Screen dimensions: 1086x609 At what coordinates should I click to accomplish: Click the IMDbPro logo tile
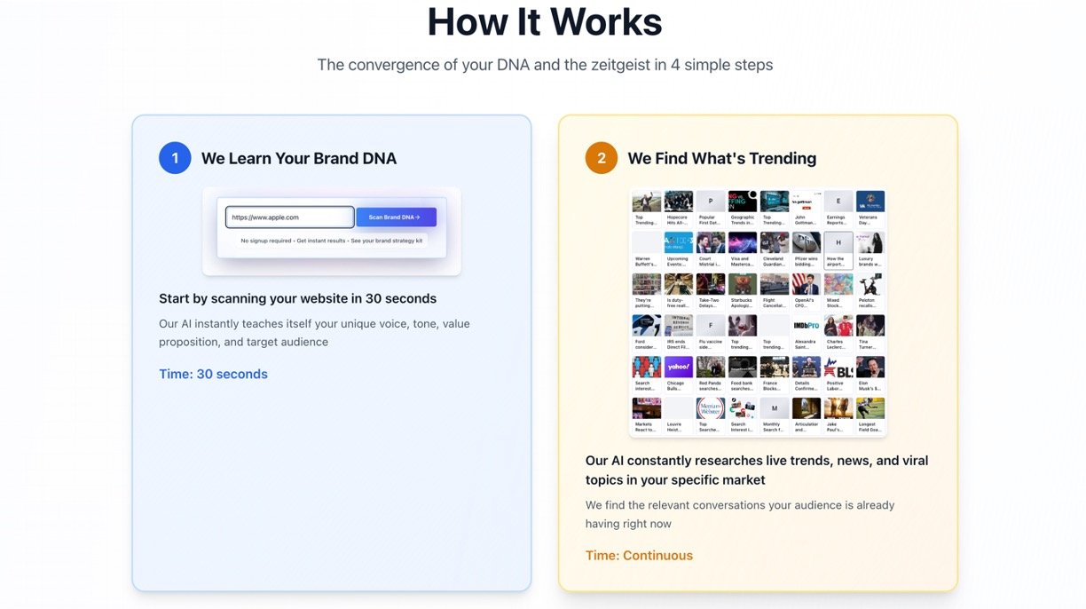tap(807, 326)
